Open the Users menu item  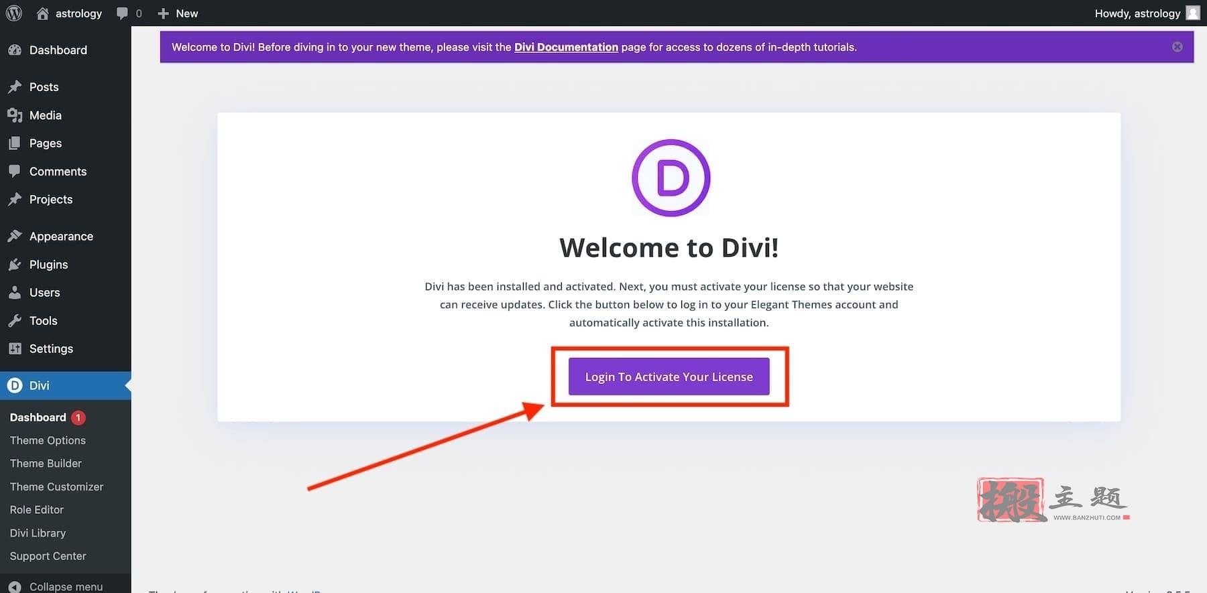(45, 292)
